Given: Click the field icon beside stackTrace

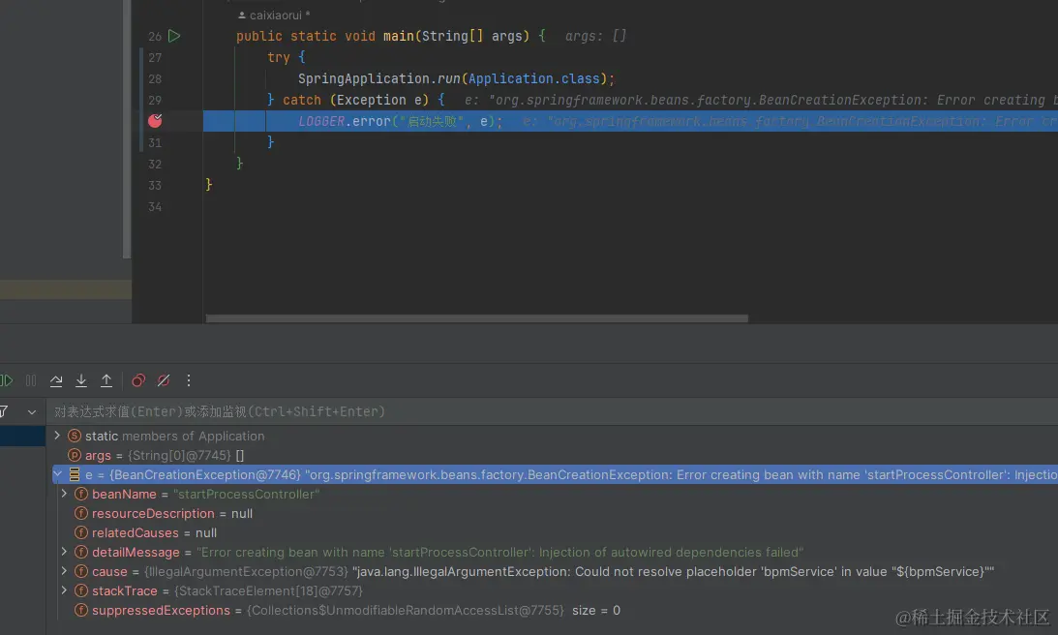Looking at the screenshot, I should point(81,590).
